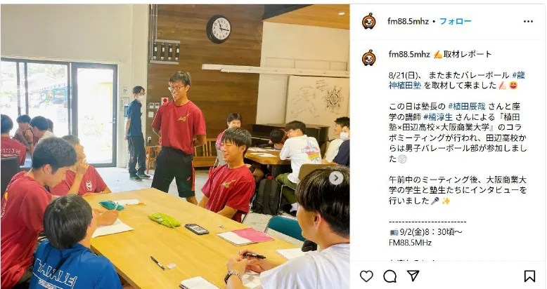Viewport: 547px width, 289px height.
Task: Click fm88.5mhz avatar in post header
Action: 368,22
